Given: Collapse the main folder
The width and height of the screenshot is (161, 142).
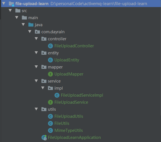Looking at the screenshot, I should [x=17, y=17].
